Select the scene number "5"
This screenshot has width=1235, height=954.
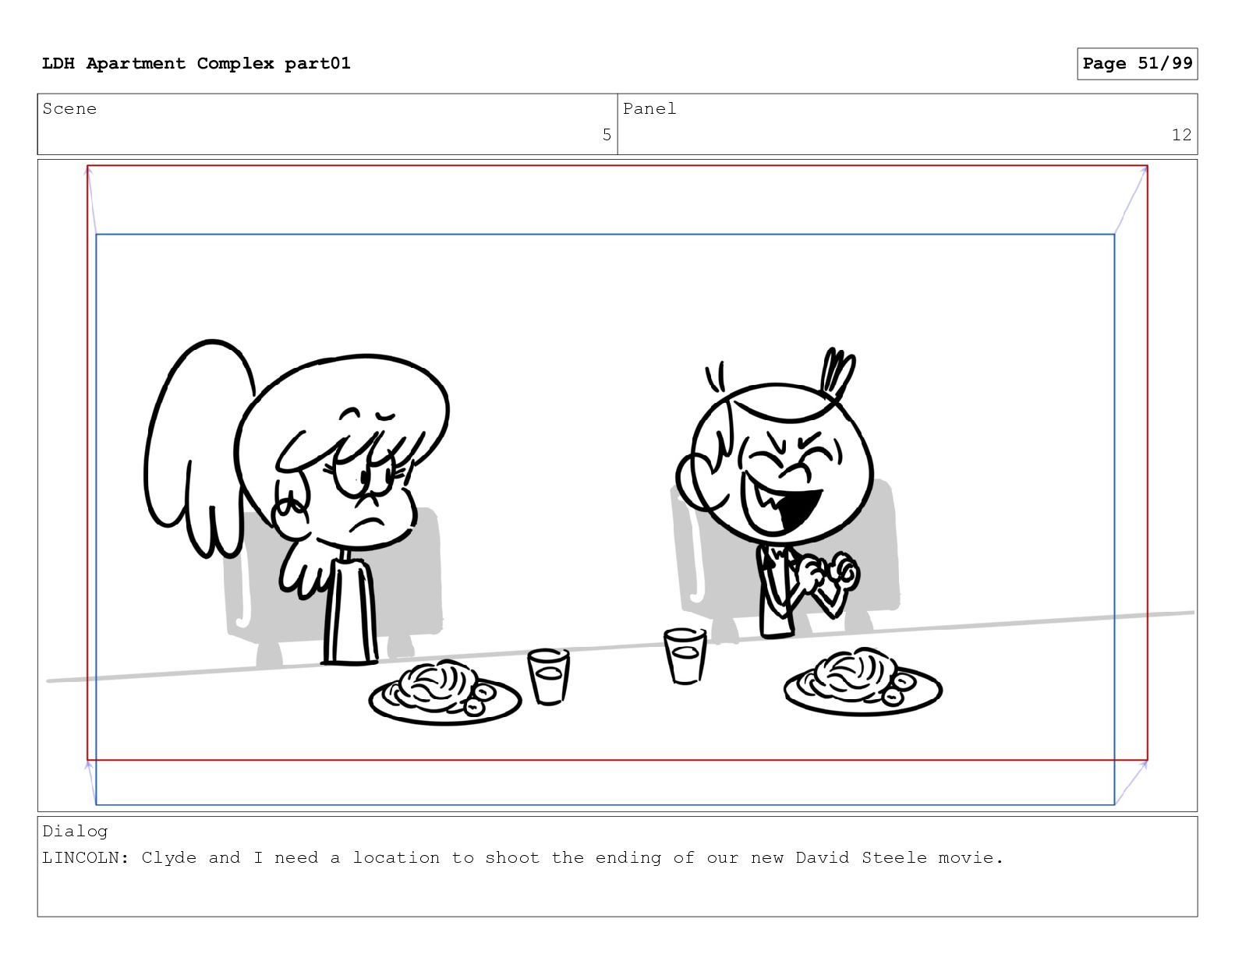click(x=607, y=135)
